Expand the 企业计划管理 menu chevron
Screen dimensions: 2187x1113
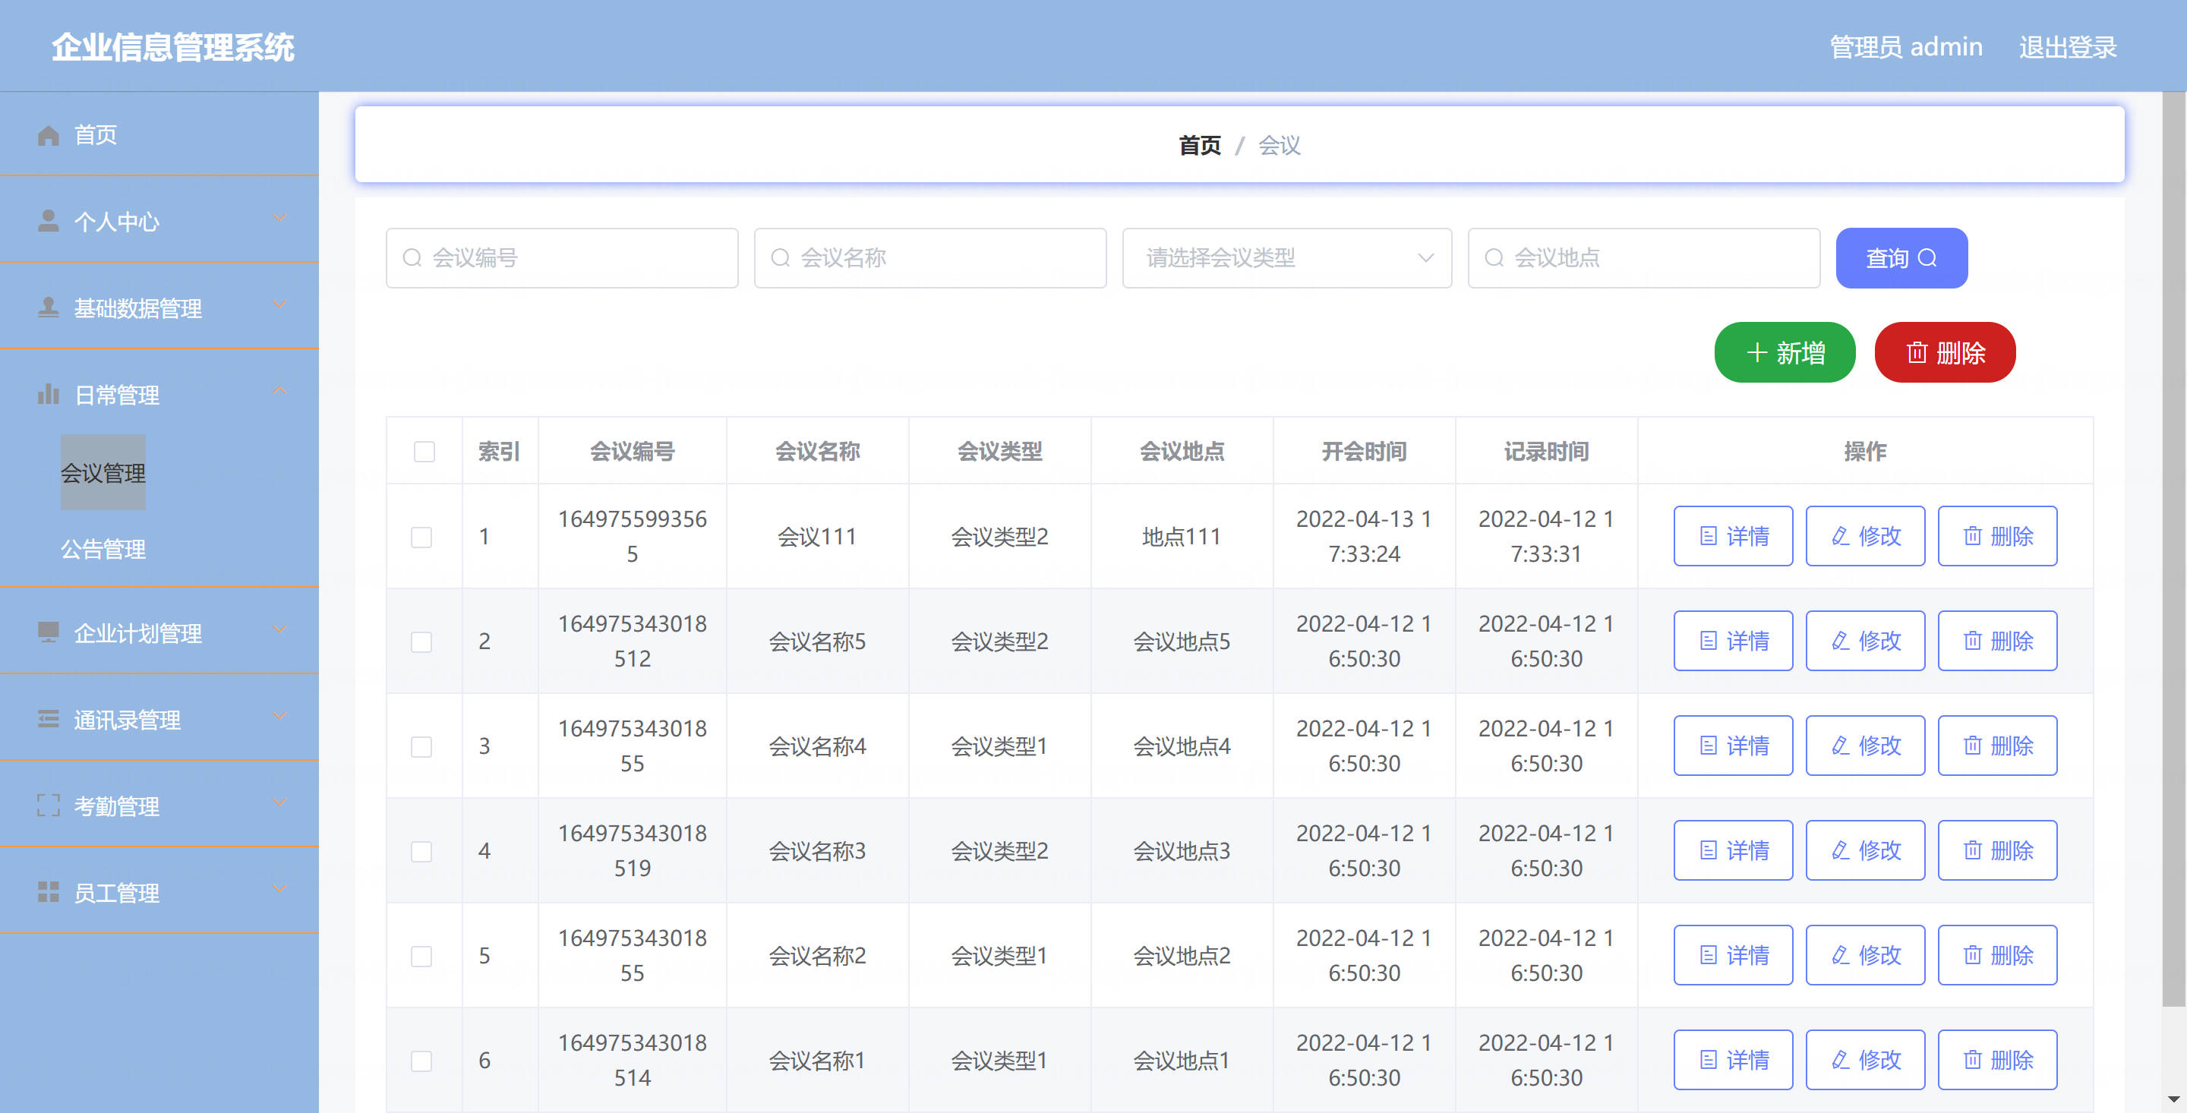click(279, 631)
